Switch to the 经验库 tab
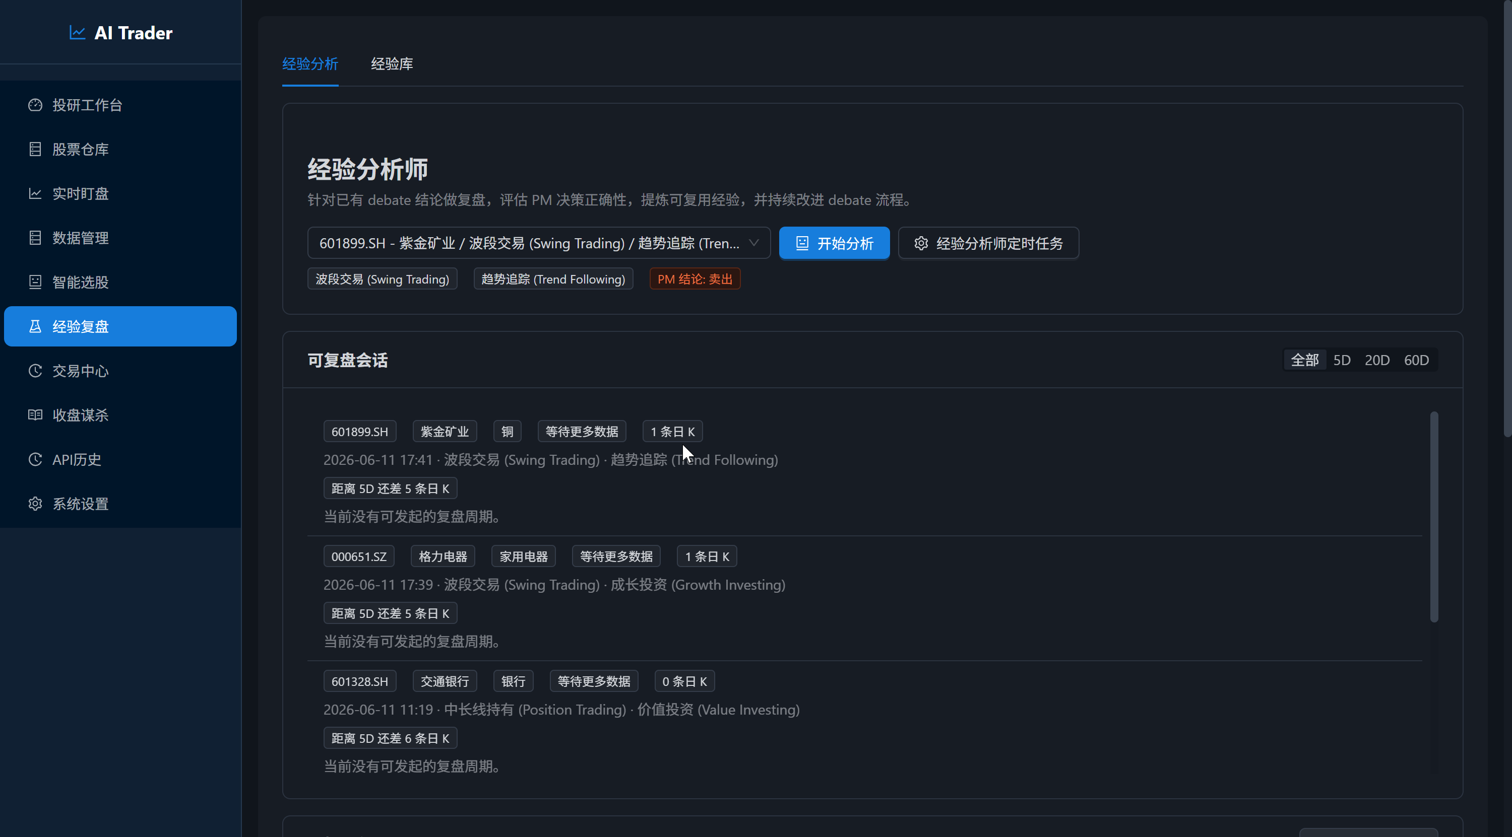 (x=392, y=64)
